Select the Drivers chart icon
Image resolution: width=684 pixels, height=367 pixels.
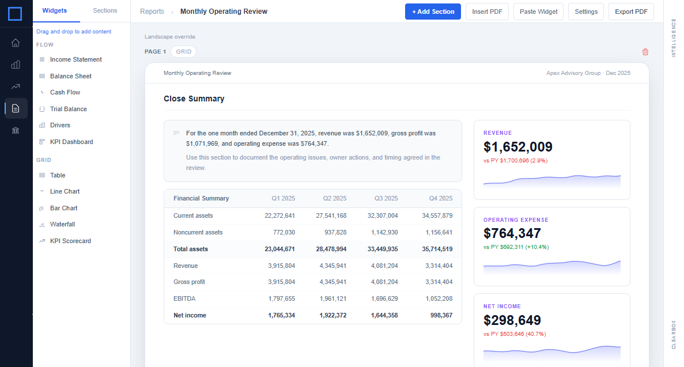[x=43, y=125]
